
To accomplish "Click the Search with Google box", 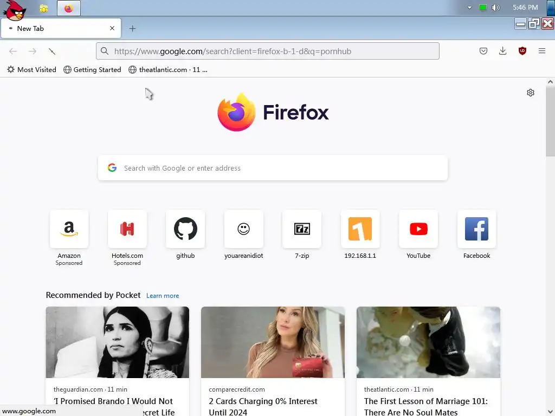I will click(273, 168).
